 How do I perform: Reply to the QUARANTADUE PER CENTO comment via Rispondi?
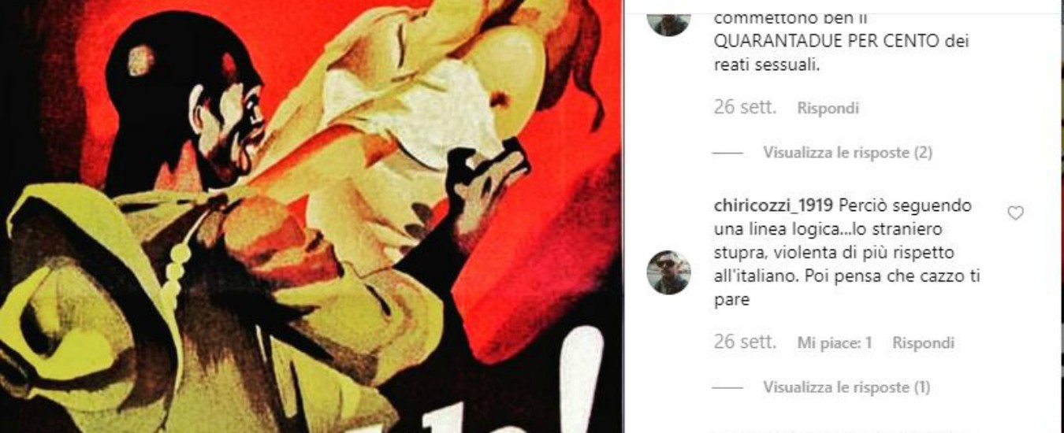point(828,109)
